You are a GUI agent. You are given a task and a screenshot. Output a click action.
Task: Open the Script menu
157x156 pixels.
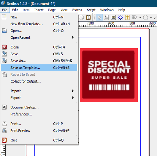tap(91, 10)
